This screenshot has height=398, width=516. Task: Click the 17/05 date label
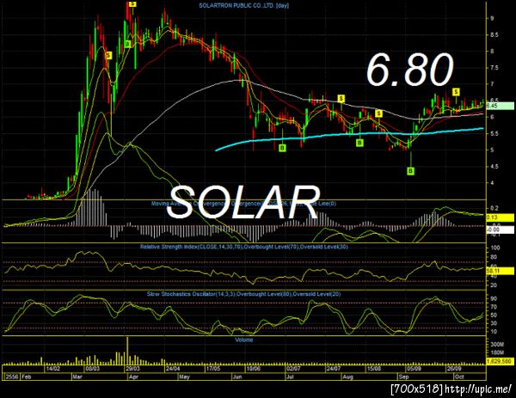(x=213, y=369)
